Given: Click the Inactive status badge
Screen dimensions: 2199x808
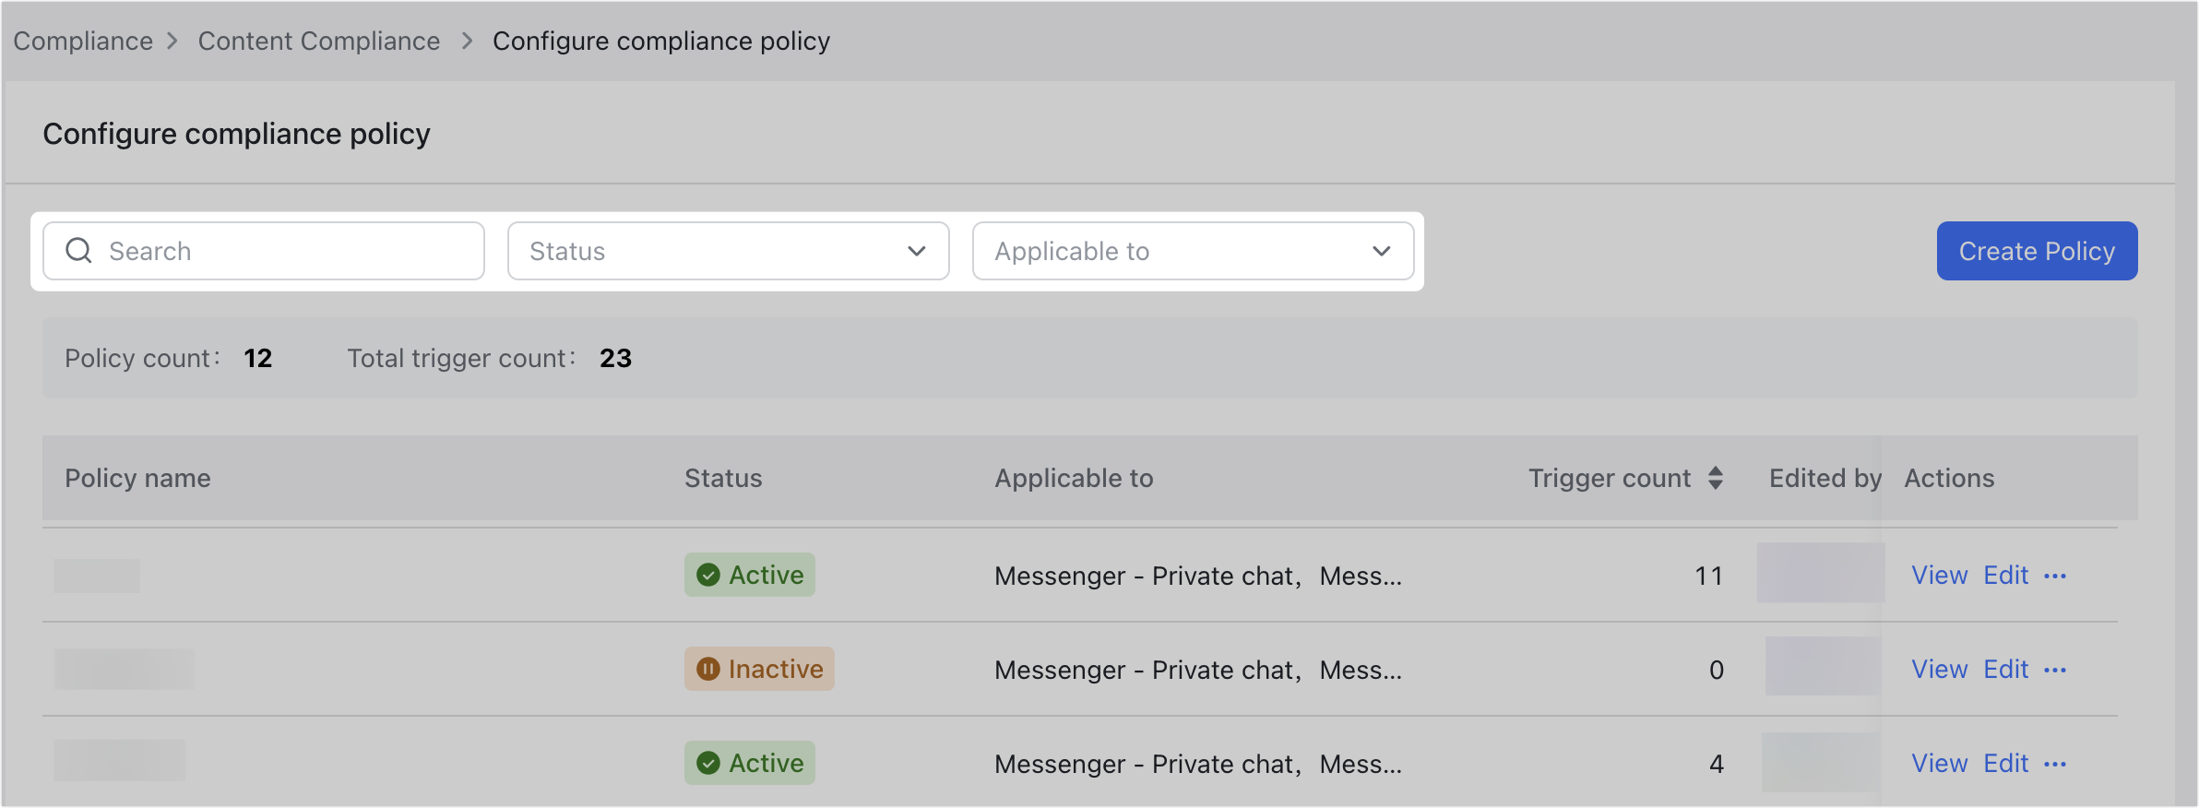Looking at the screenshot, I should coord(759,669).
